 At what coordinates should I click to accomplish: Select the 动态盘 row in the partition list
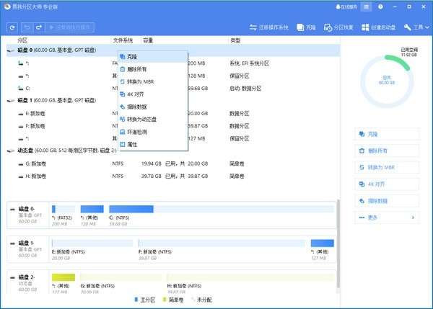173,151
